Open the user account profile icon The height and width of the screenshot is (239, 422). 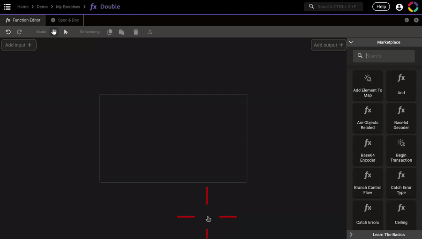click(399, 7)
